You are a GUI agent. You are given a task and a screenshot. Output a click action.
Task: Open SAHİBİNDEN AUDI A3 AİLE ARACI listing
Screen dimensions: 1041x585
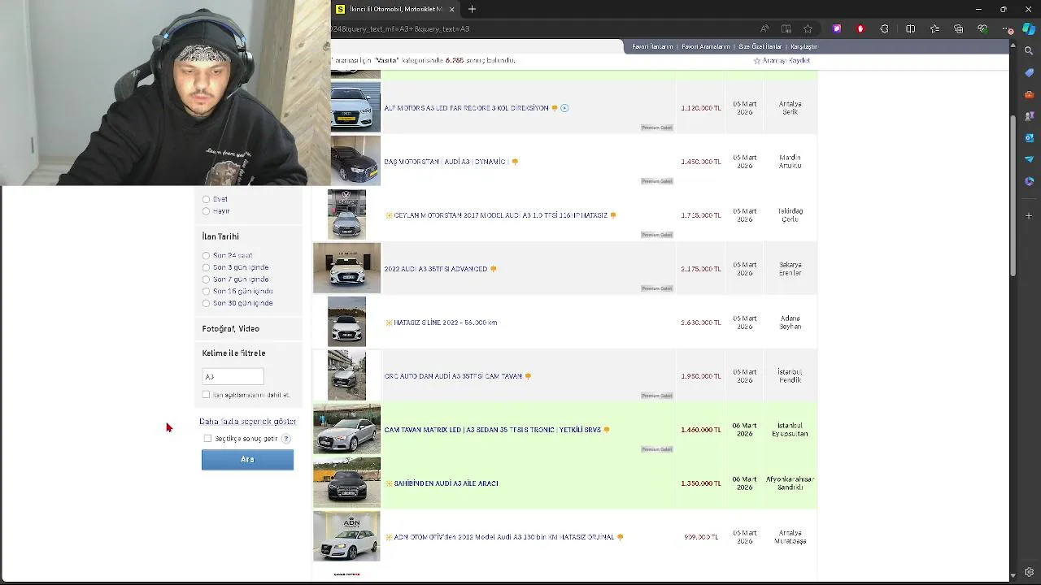446,483
